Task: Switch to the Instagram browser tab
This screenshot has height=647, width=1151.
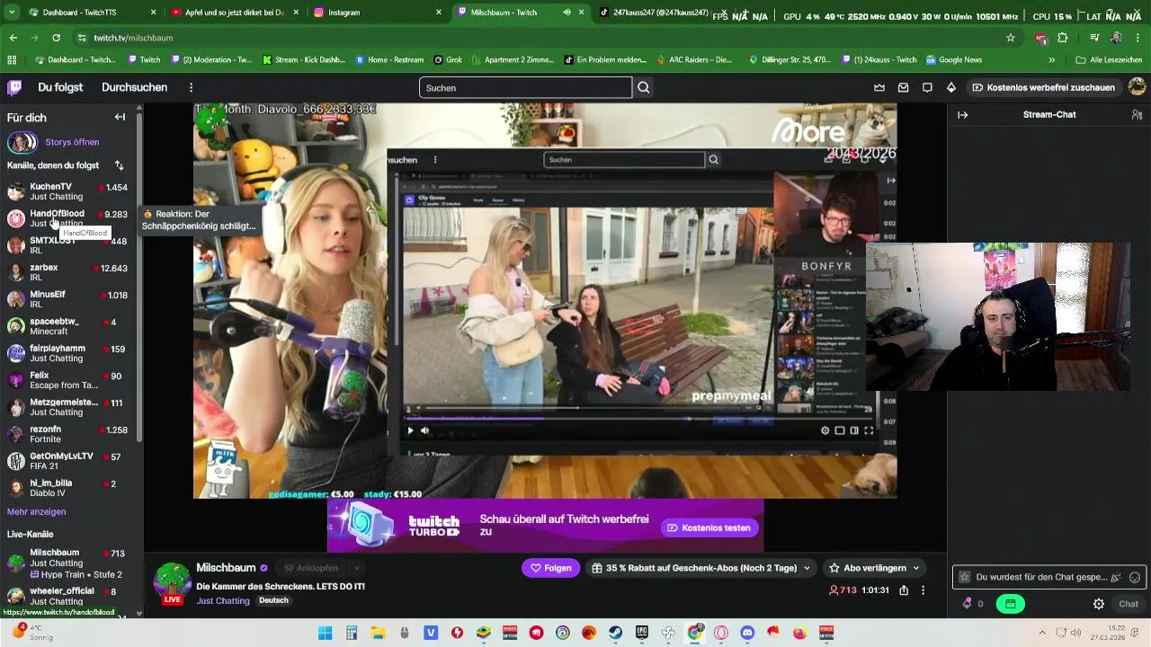Action: click(x=376, y=13)
